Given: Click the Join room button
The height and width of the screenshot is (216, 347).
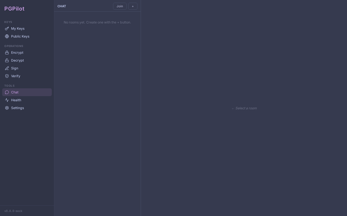Looking at the screenshot, I should pos(120,6).
